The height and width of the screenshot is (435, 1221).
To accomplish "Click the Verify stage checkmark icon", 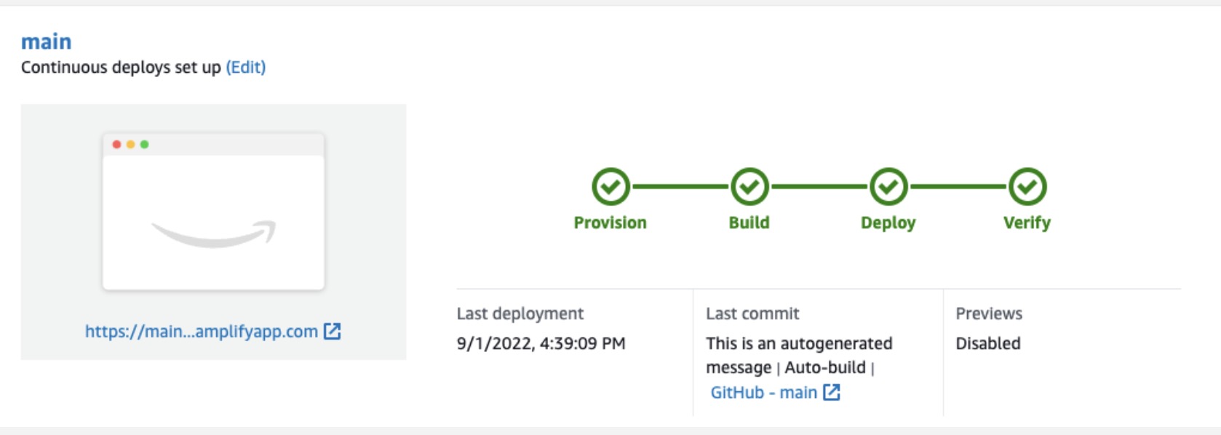I will click(x=1027, y=187).
